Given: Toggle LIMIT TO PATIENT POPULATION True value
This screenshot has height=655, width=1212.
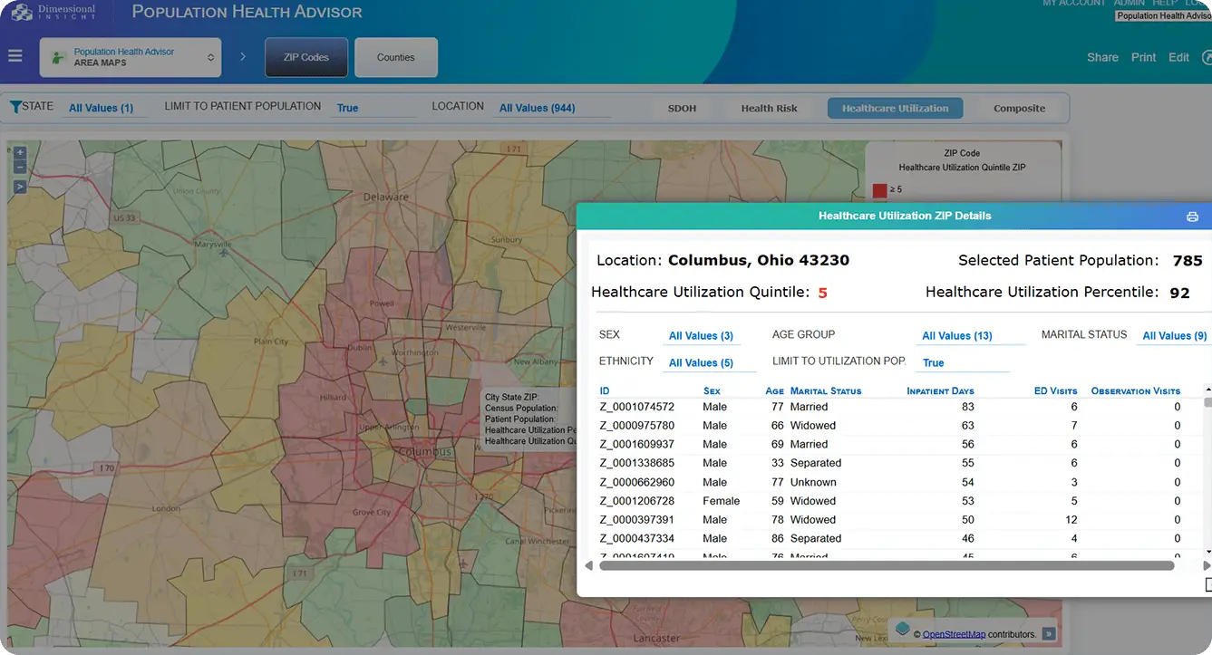Looking at the screenshot, I should (347, 108).
